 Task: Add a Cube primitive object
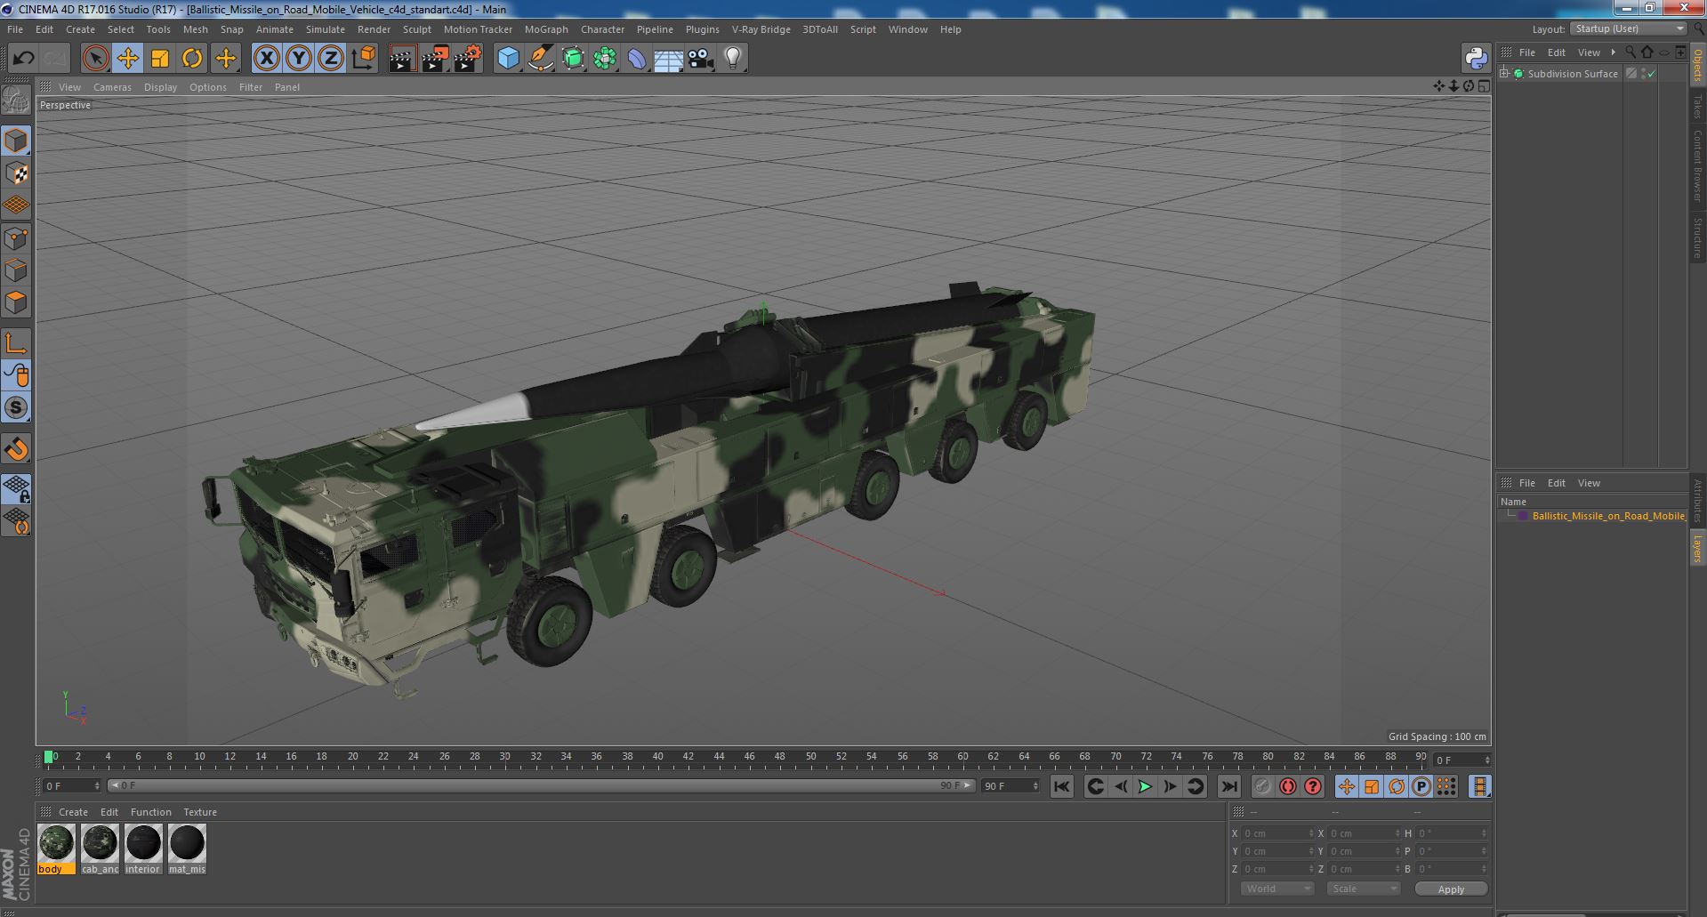pyautogui.click(x=508, y=59)
